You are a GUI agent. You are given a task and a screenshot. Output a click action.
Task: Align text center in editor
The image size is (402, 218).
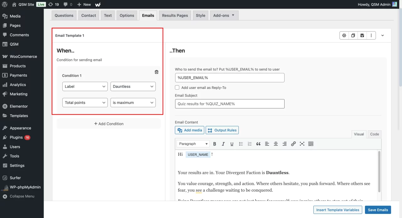pos(276,144)
